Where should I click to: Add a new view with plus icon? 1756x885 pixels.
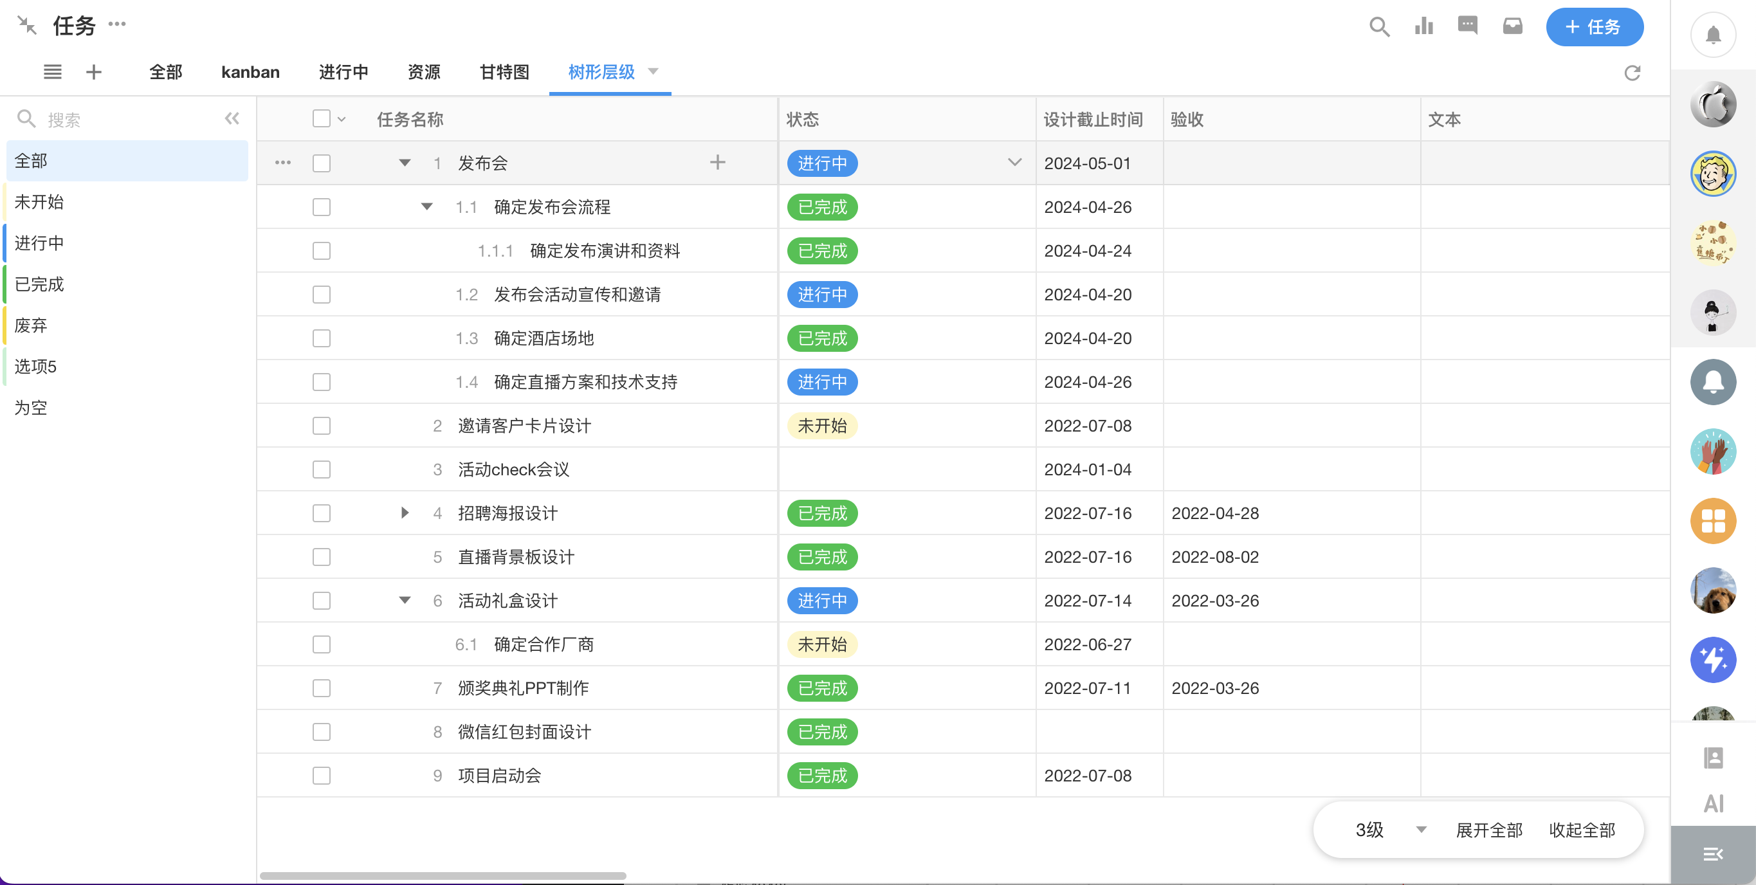pos(93,71)
